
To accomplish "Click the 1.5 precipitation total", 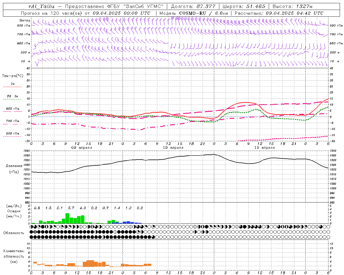I will (x=48, y=208).
